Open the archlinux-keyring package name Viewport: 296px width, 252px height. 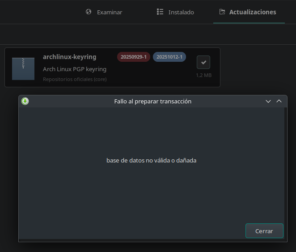[69, 57]
